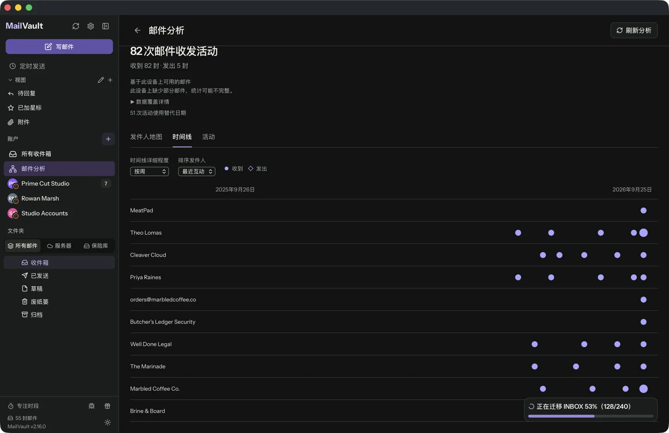Click the sync refresh icon beside MailVault

(76, 26)
